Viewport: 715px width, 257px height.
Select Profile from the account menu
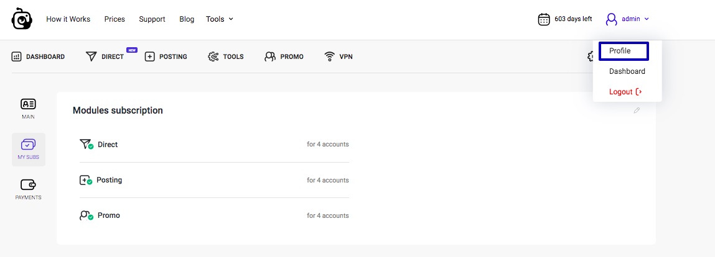coord(624,51)
